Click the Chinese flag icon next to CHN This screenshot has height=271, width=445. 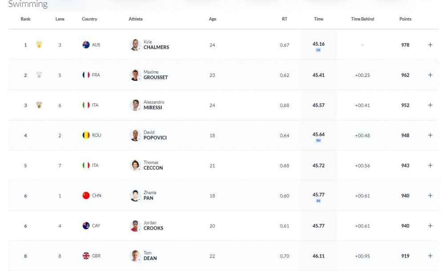[x=86, y=195]
